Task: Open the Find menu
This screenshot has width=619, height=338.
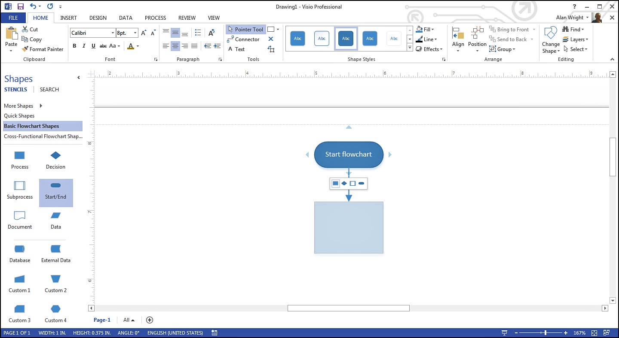Action: [x=573, y=29]
